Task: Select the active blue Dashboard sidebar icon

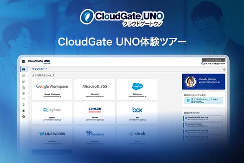Action: pos(24,69)
